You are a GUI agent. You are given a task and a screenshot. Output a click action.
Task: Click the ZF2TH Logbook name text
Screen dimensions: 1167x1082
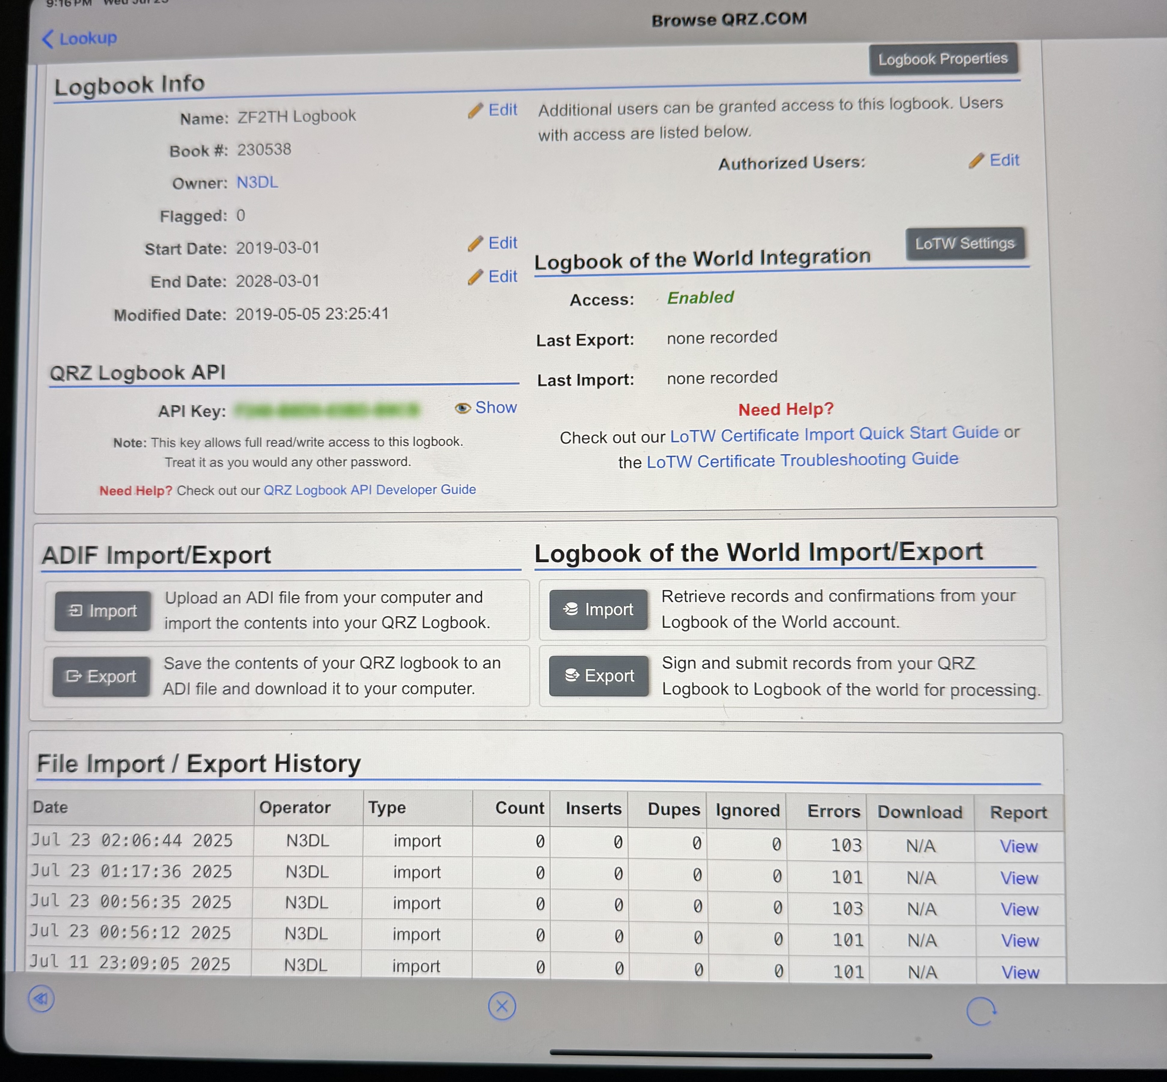[296, 116]
